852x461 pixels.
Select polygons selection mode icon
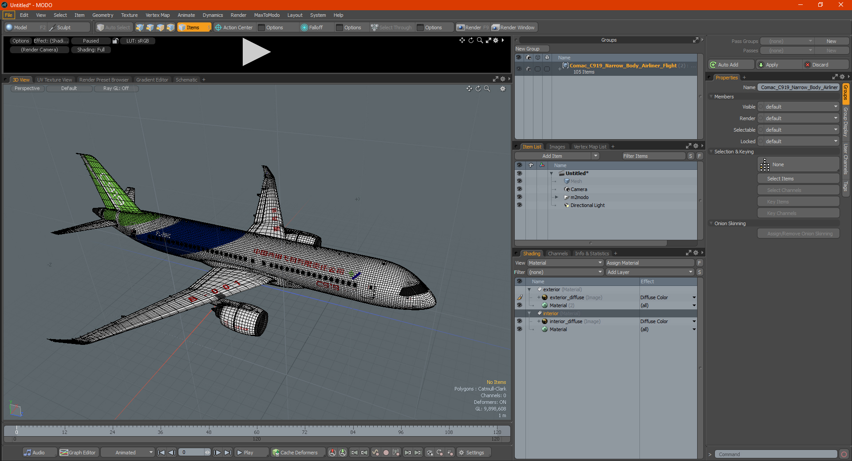pyautogui.click(x=160, y=27)
